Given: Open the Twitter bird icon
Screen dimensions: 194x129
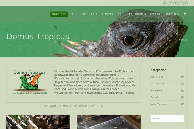Looking at the screenshot, I should tap(185, 3).
